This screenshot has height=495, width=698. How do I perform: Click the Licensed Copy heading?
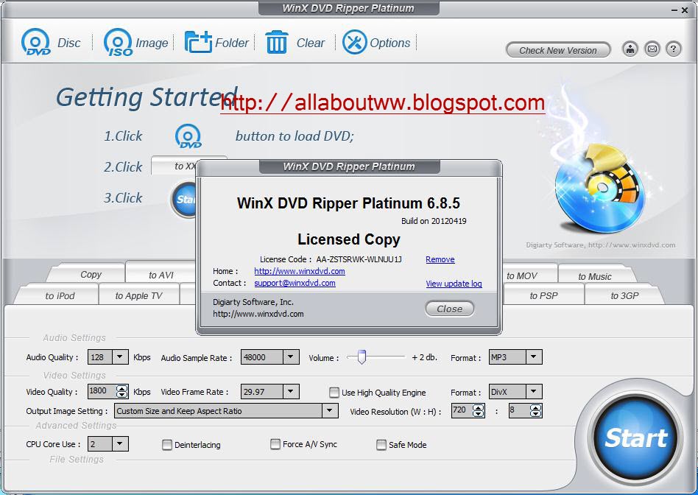(348, 239)
